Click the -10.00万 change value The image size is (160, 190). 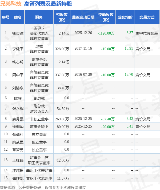point(108,75)
